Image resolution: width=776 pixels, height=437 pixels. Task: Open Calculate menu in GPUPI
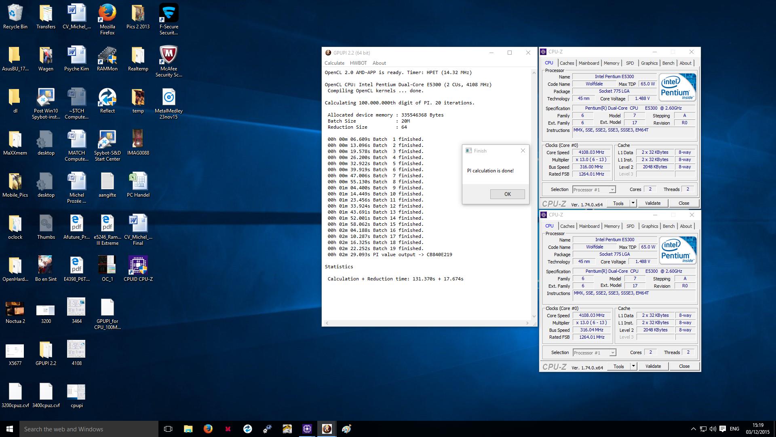334,63
